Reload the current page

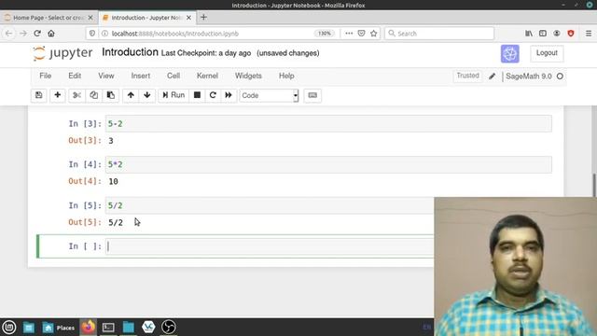click(x=37, y=34)
